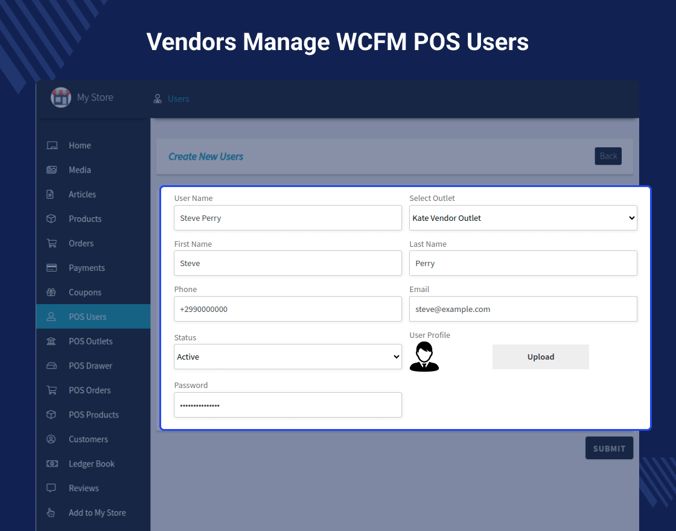This screenshot has width=676, height=531.
Task: Navigate to POS Drawer
Action: [94, 366]
